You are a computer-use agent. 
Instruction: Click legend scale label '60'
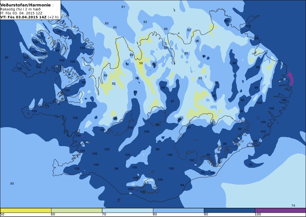click(53, 215)
